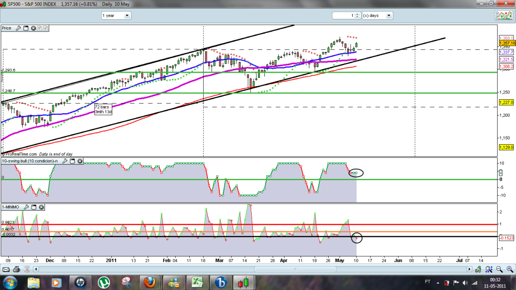This screenshot has height=290, width=516.
Task: Click the scrollbar left arrow button
Action: (36, 269)
